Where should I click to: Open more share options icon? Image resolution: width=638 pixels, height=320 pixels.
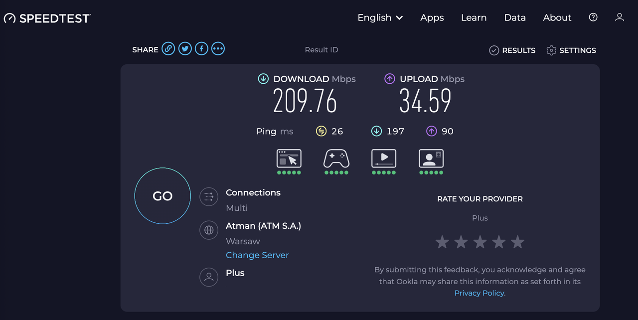[x=218, y=49]
